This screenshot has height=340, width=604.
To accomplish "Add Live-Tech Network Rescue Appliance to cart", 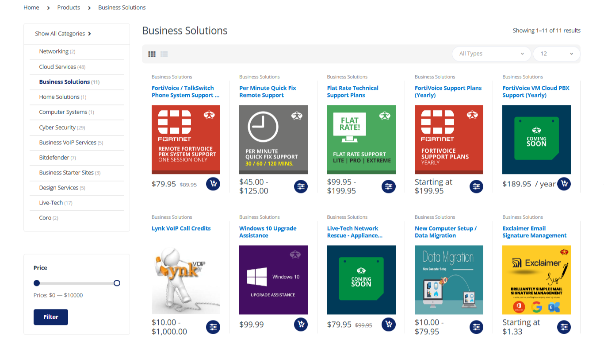I will click(x=389, y=324).
